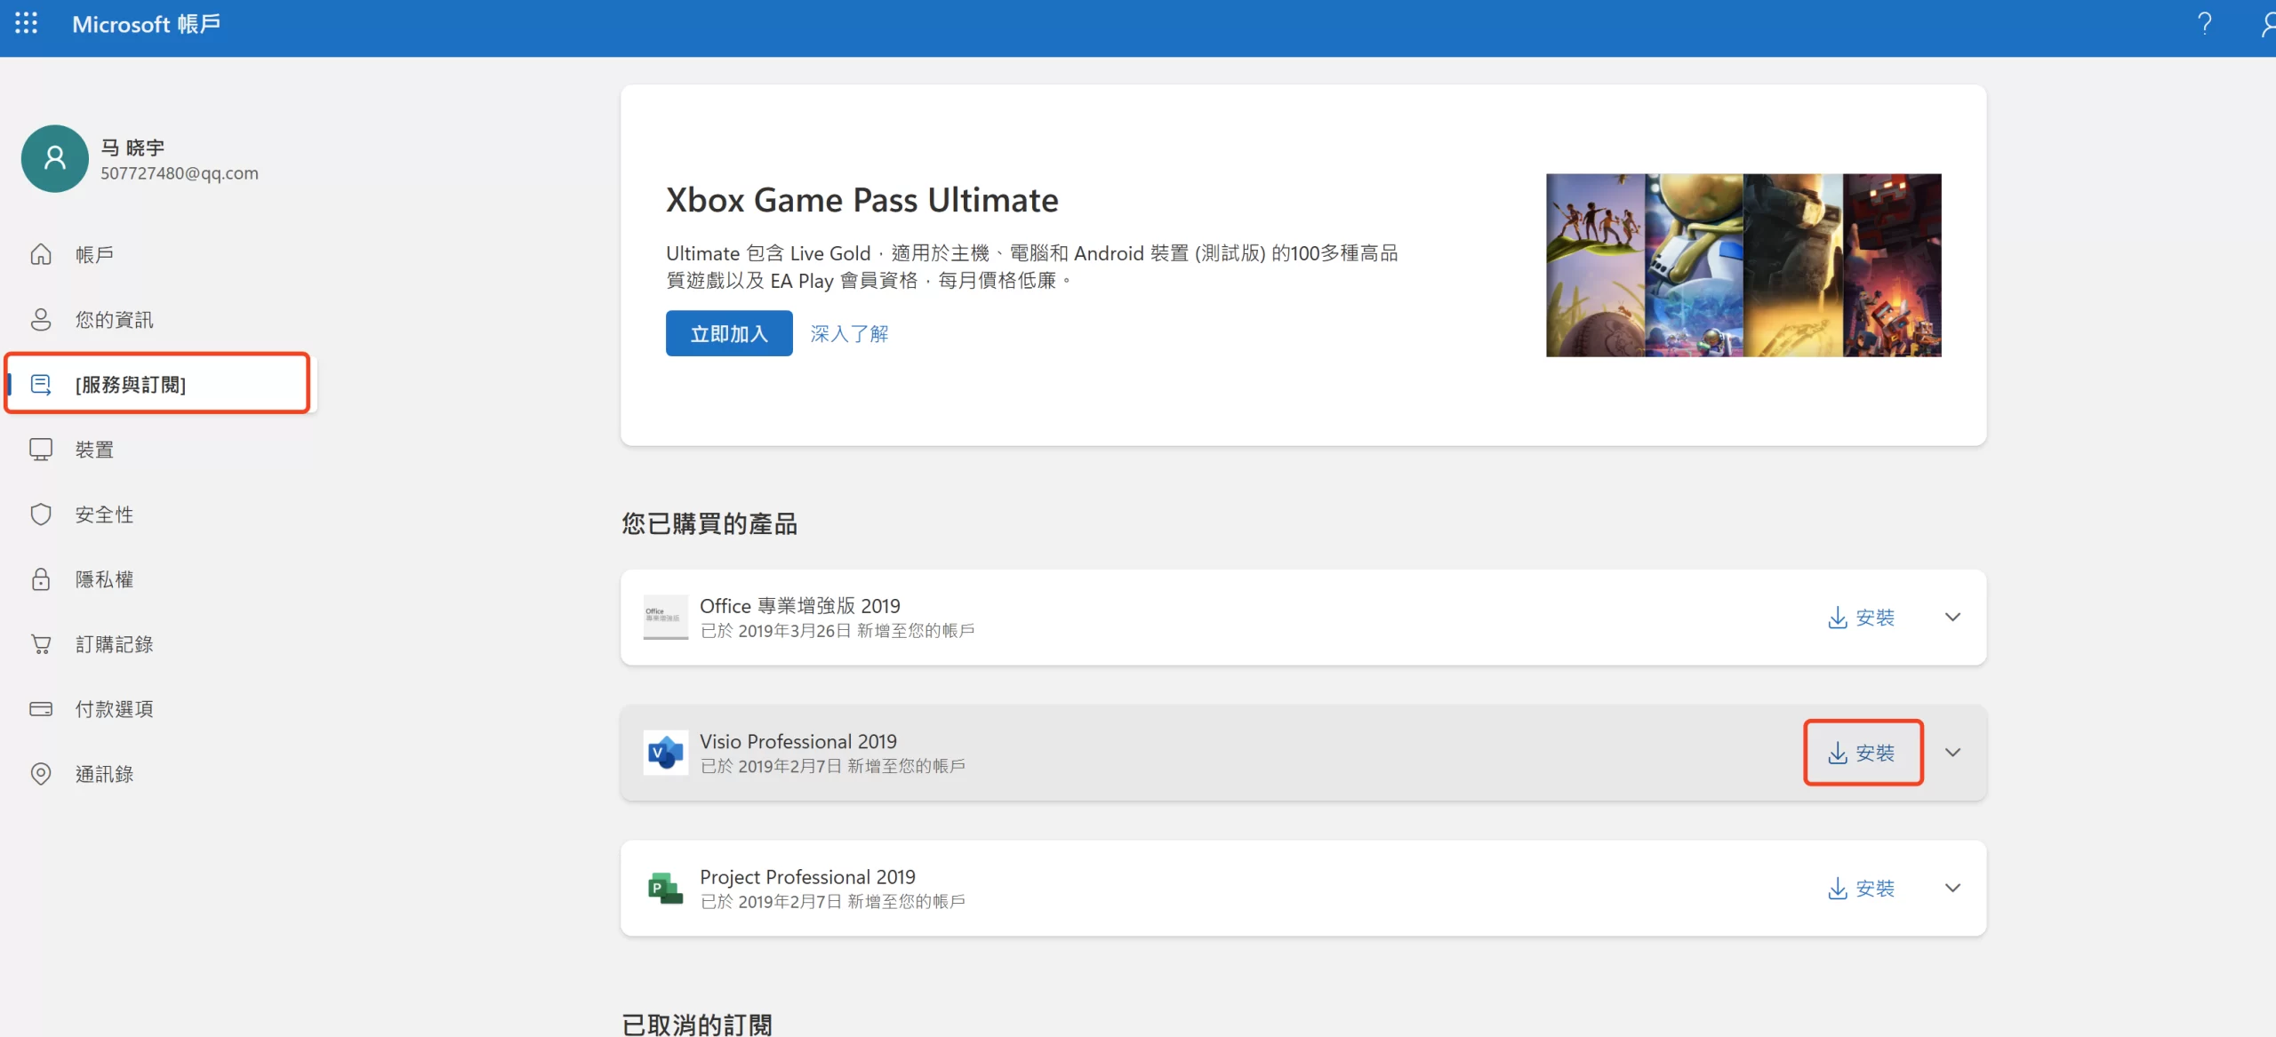Image resolution: width=2276 pixels, height=1037 pixels.
Task: Go to 付款選項 in the sidebar
Action: (x=114, y=709)
